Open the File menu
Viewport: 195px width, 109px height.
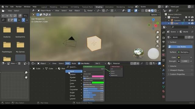click(x=7, y=7)
